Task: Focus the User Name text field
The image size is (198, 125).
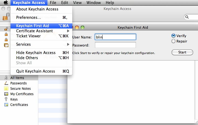Action: click(x=115, y=37)
